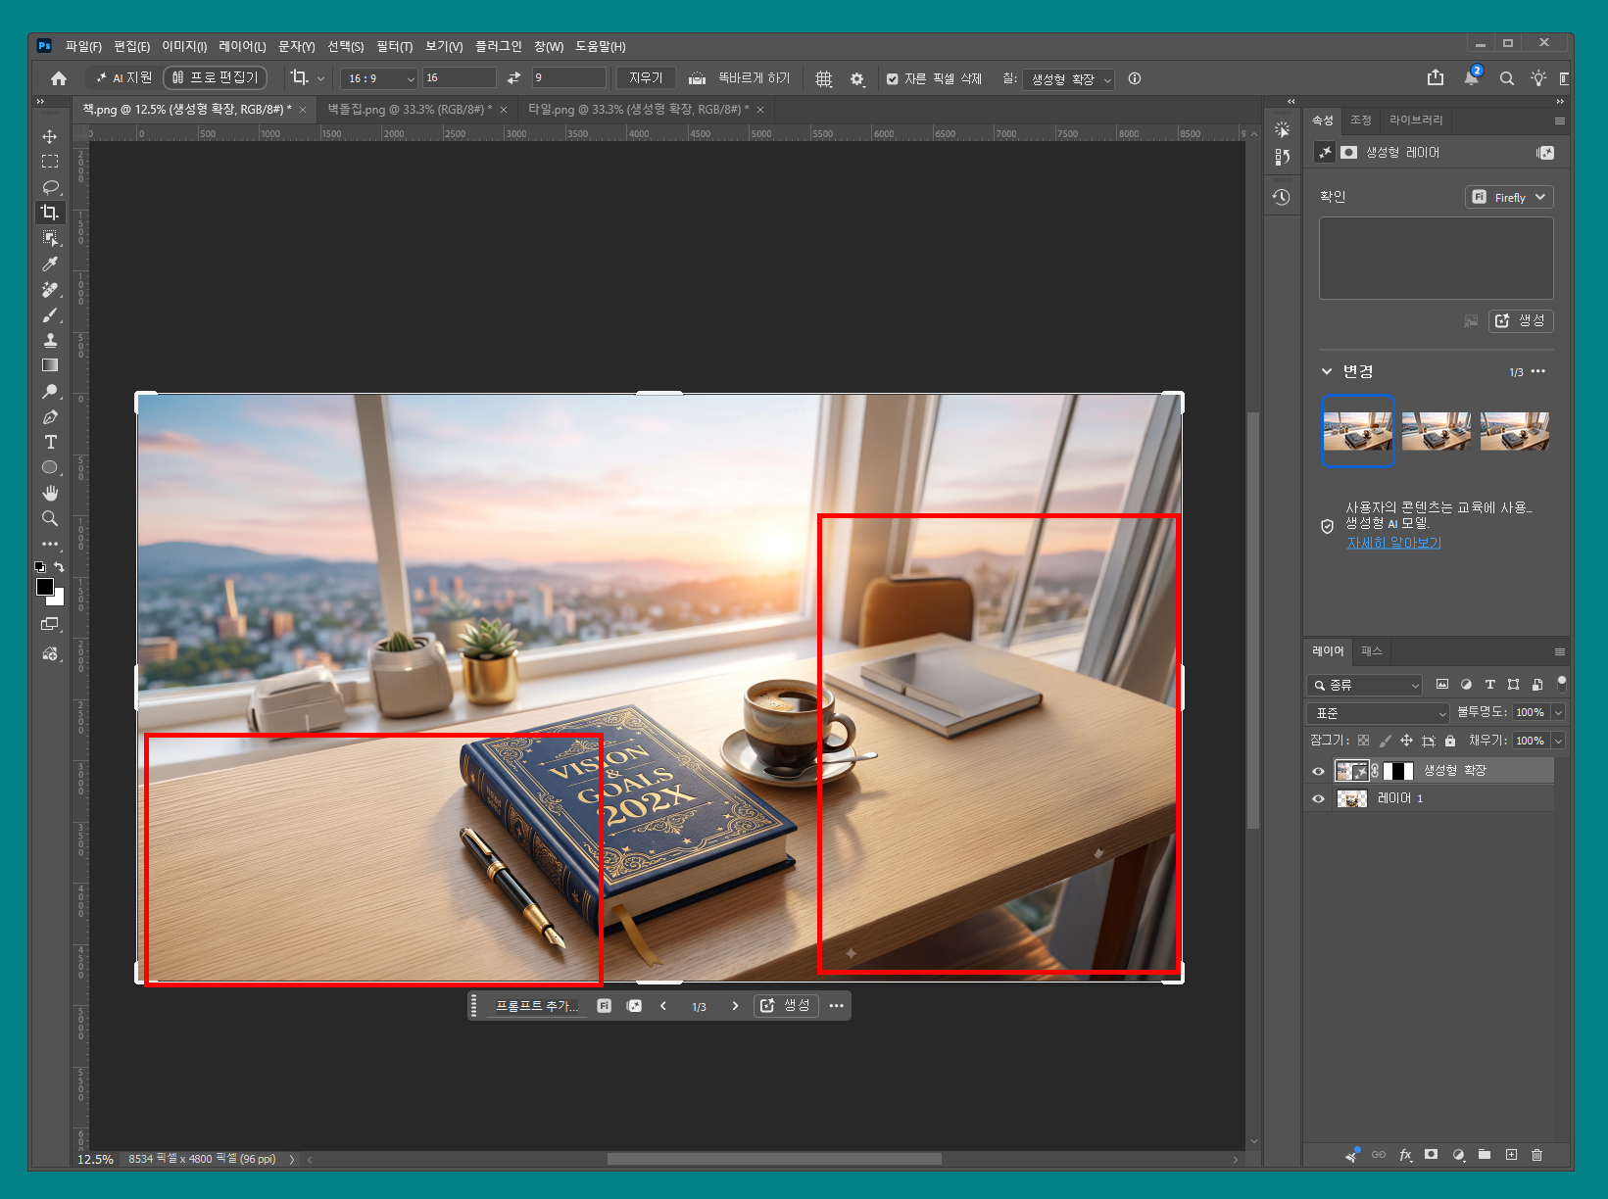This screenshot has width=1608, height=1199.
Task: Collapse the 변경 variations section
Action: click(1327, 371)
